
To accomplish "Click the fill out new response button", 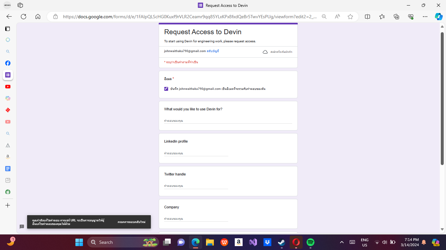I will click(132, 222).
